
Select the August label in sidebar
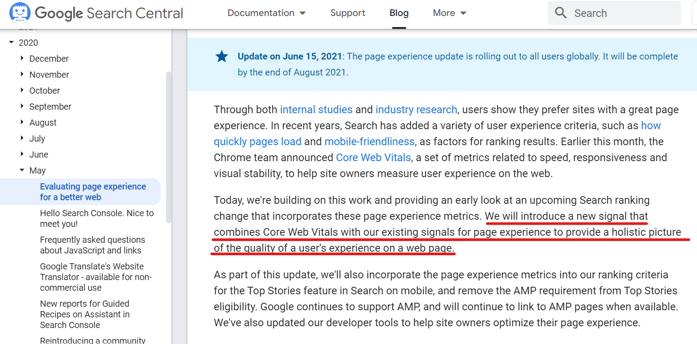(x=43, y=123)
